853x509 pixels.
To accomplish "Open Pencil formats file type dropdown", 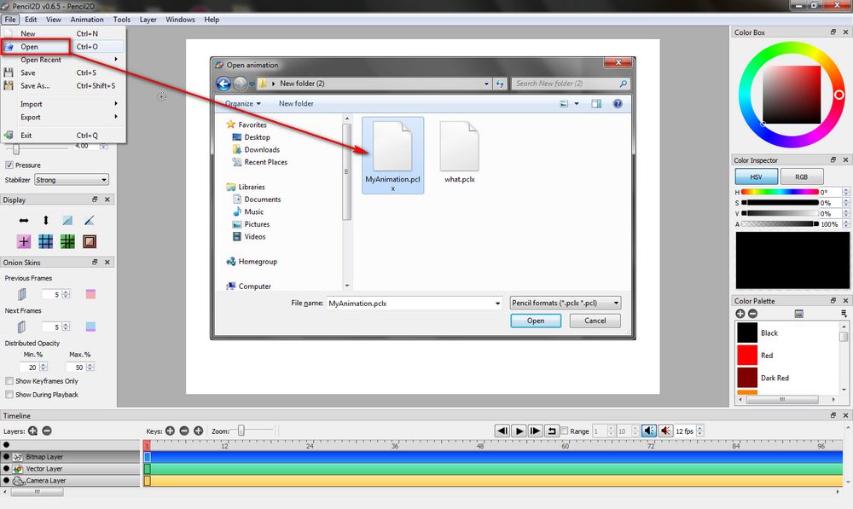I will click(x=566, y=303).
